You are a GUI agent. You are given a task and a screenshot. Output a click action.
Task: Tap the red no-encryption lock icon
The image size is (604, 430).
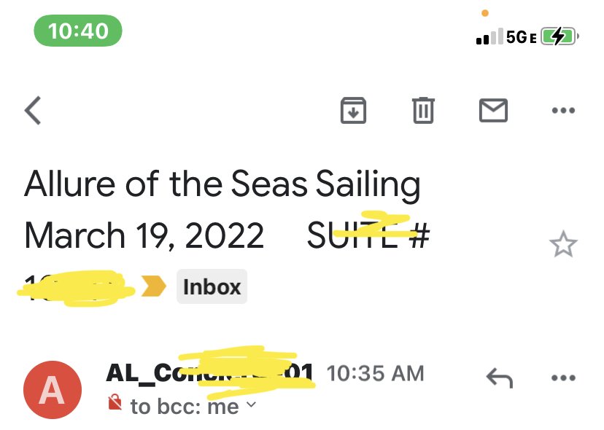click(115, 402)
